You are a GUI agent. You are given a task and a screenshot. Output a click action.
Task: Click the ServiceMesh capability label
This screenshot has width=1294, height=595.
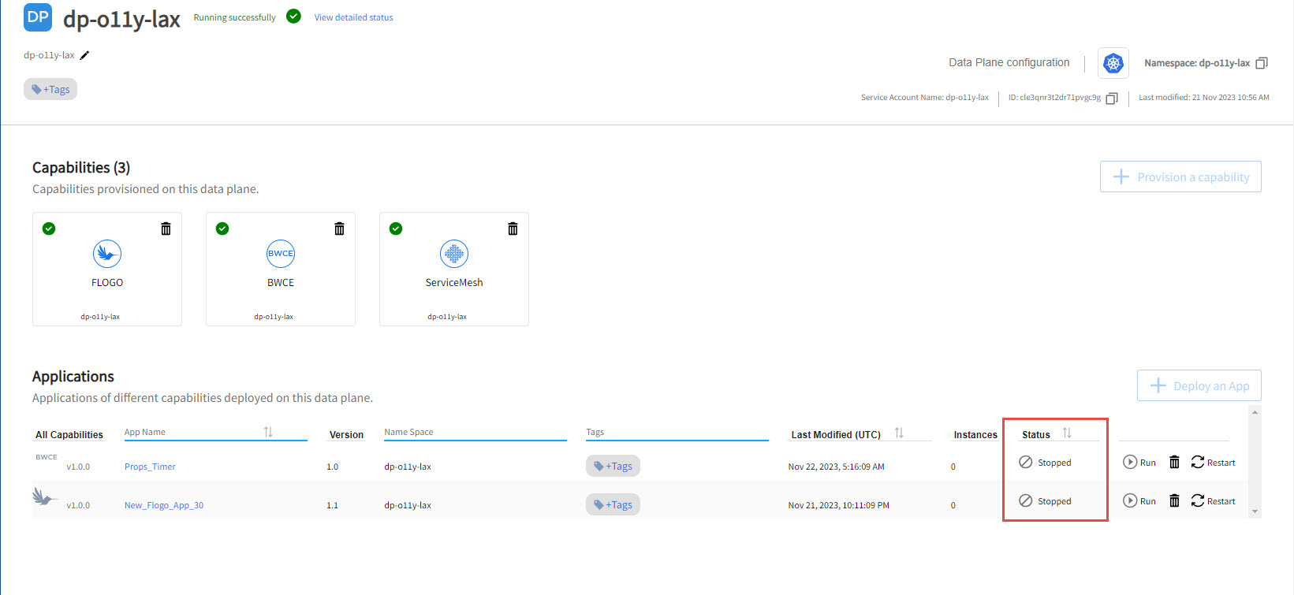click(x=454, y=282)
